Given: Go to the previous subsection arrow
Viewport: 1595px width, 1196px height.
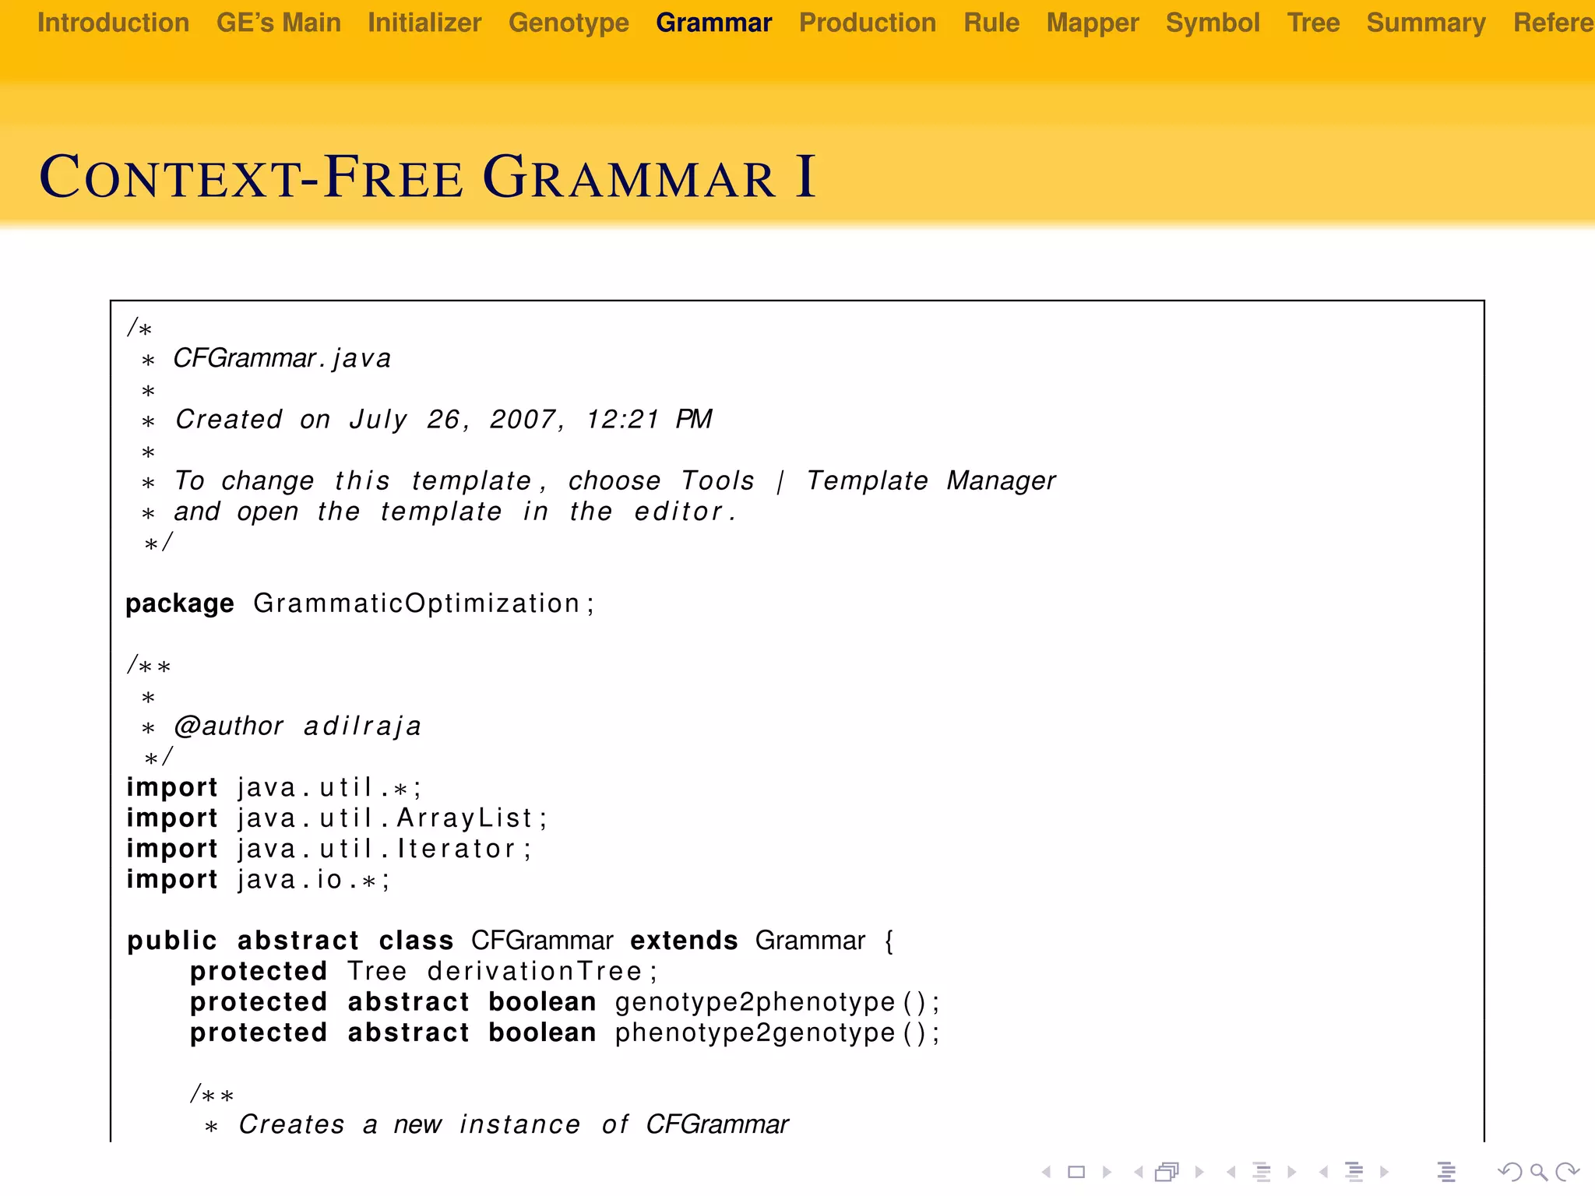Looking at the screenshot, I should click(1231, 1172).
